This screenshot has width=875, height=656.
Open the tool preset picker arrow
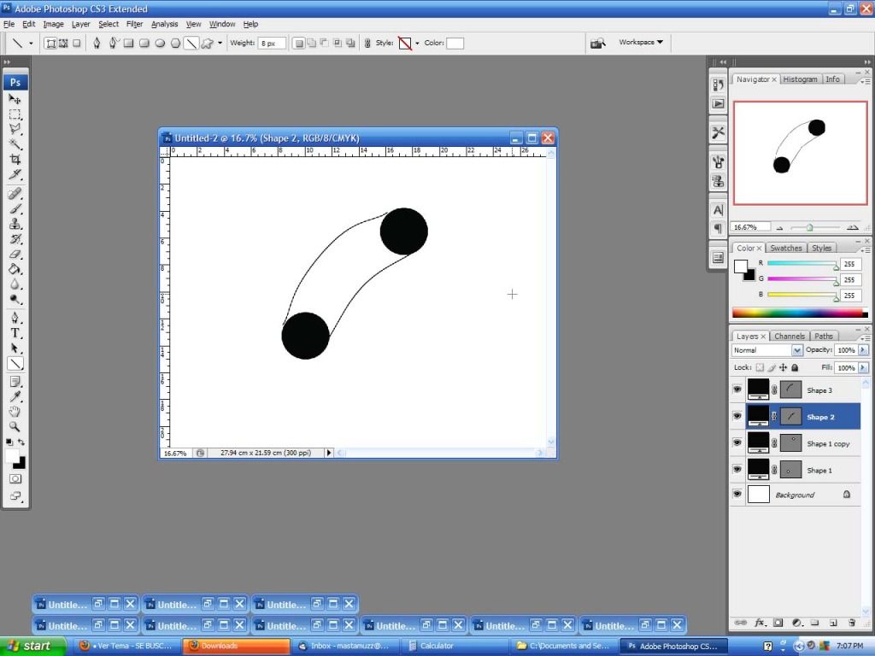(x=31, y=43)
